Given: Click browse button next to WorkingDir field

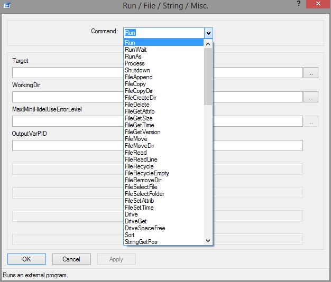Looking at the screenshot, I should (311, 97).
